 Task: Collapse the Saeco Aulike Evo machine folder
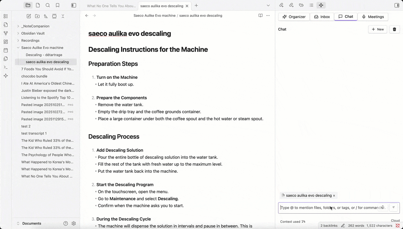[18, 48]
